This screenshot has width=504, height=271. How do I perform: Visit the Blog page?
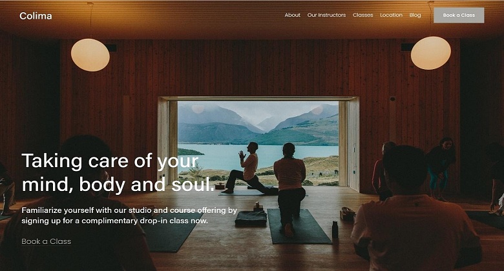point(415,15)
